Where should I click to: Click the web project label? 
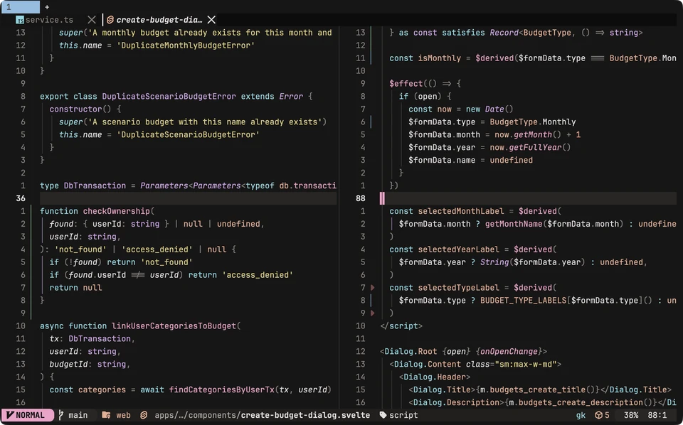point(123,415)
